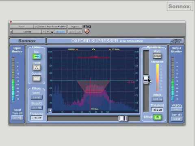195x146 pixels.
Task: Click the vertical threshold fader handle
Action: [146, 79]
